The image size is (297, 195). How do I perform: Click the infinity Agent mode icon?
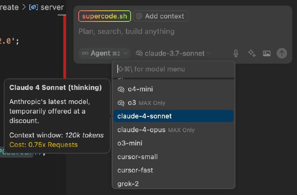click(x=85, y=53)
